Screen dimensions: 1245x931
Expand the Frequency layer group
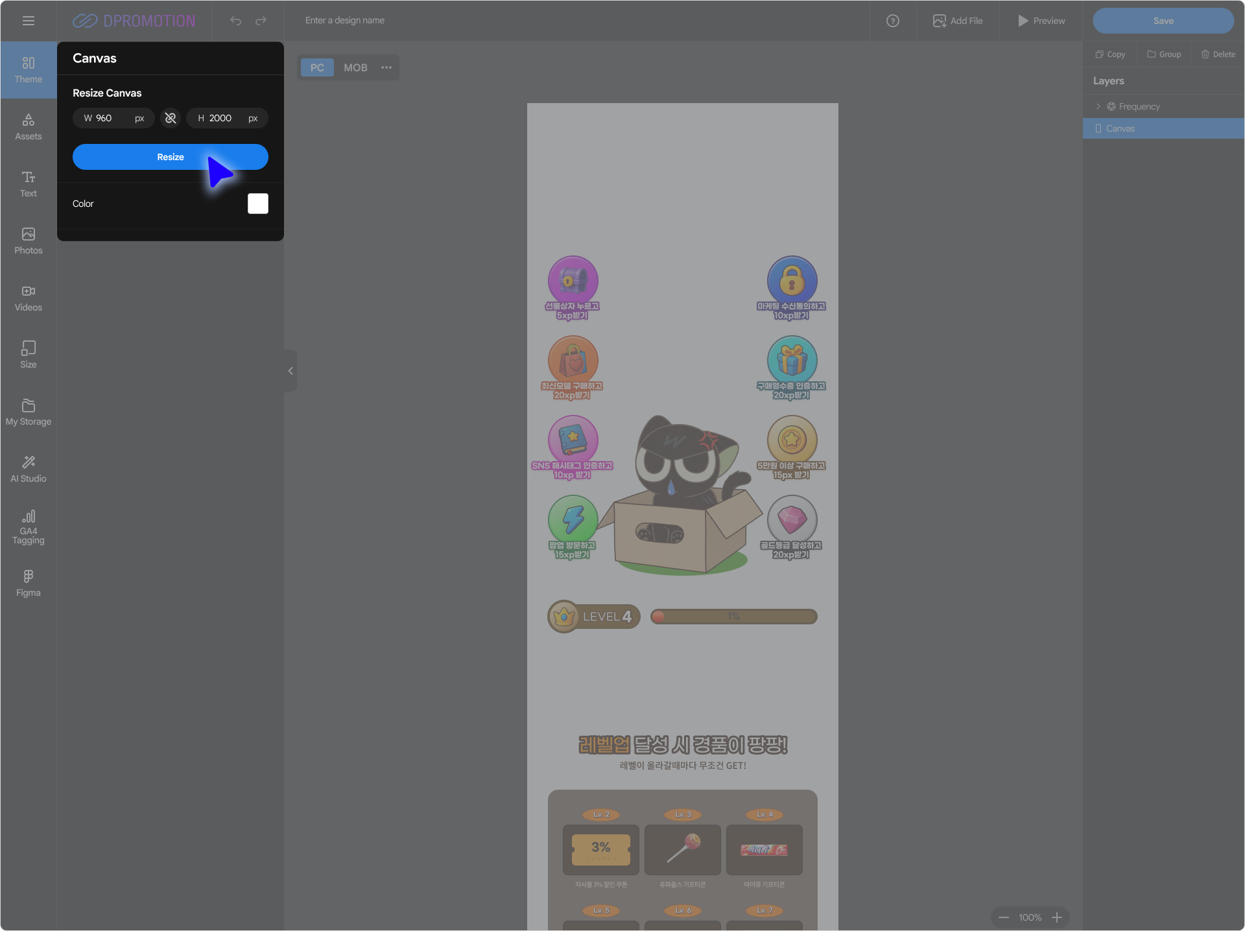[x=1098, y=106]
